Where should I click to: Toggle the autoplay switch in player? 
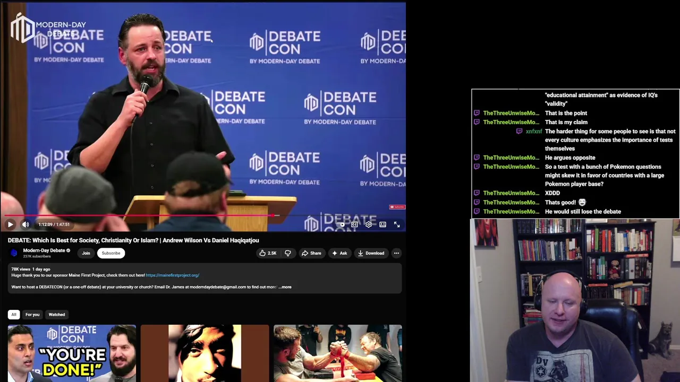341,224
